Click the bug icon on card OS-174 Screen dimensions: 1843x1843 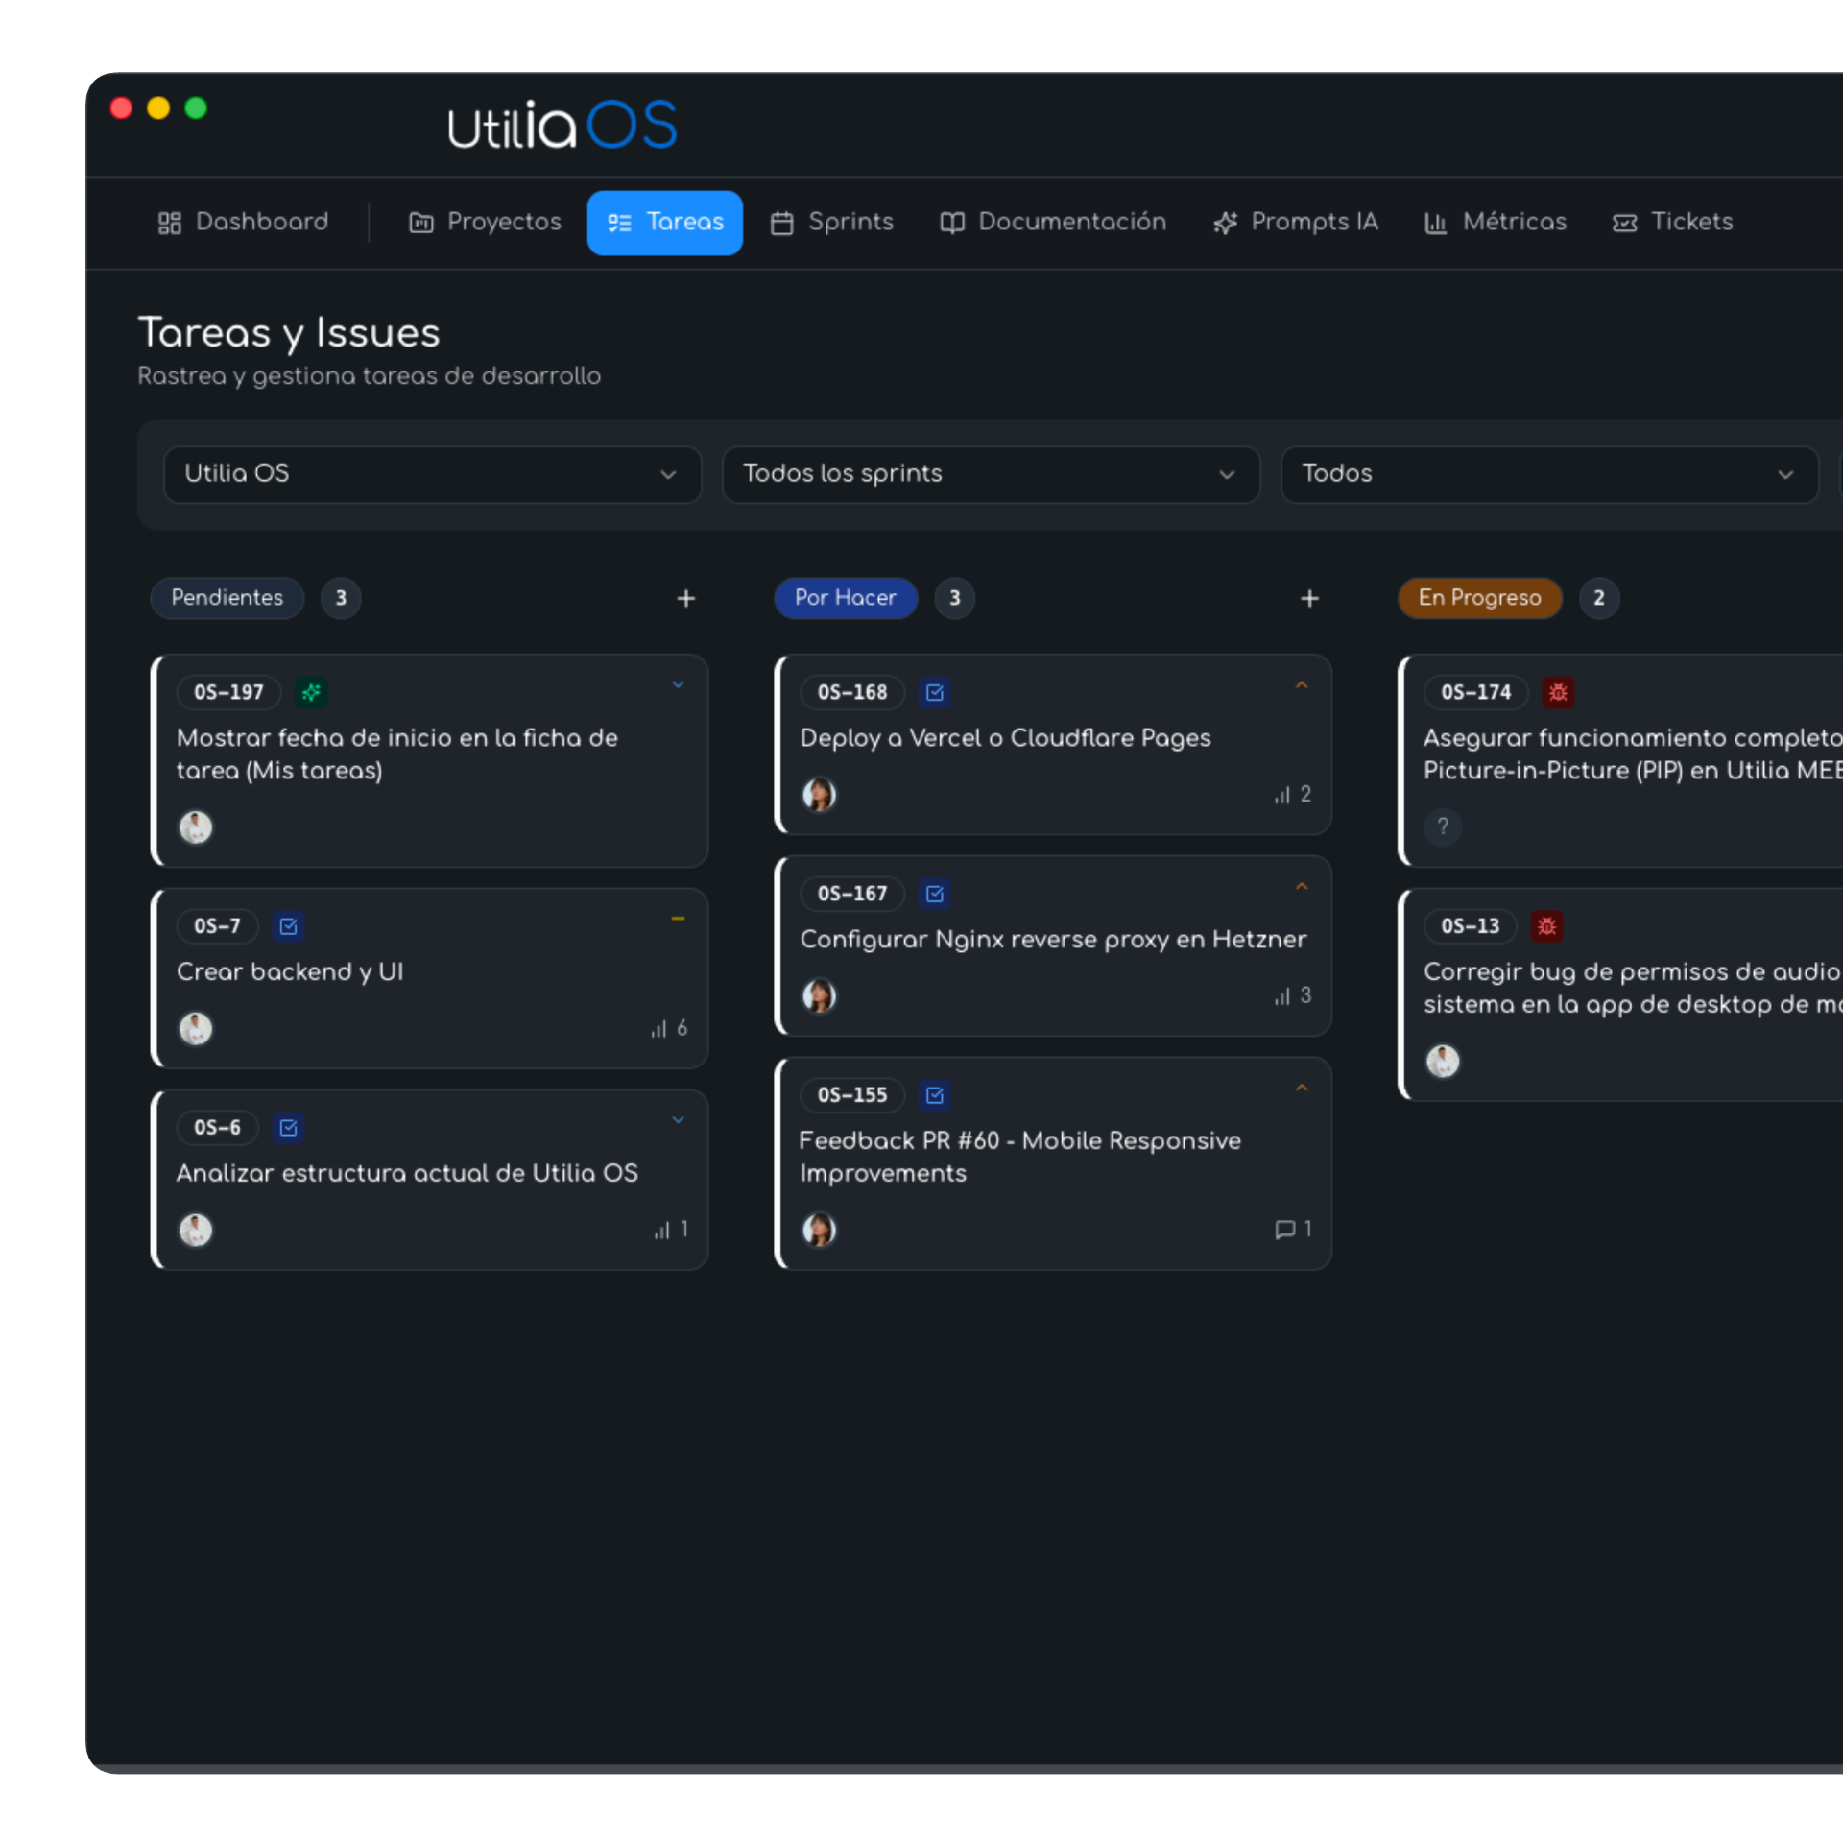point(1559,692)
